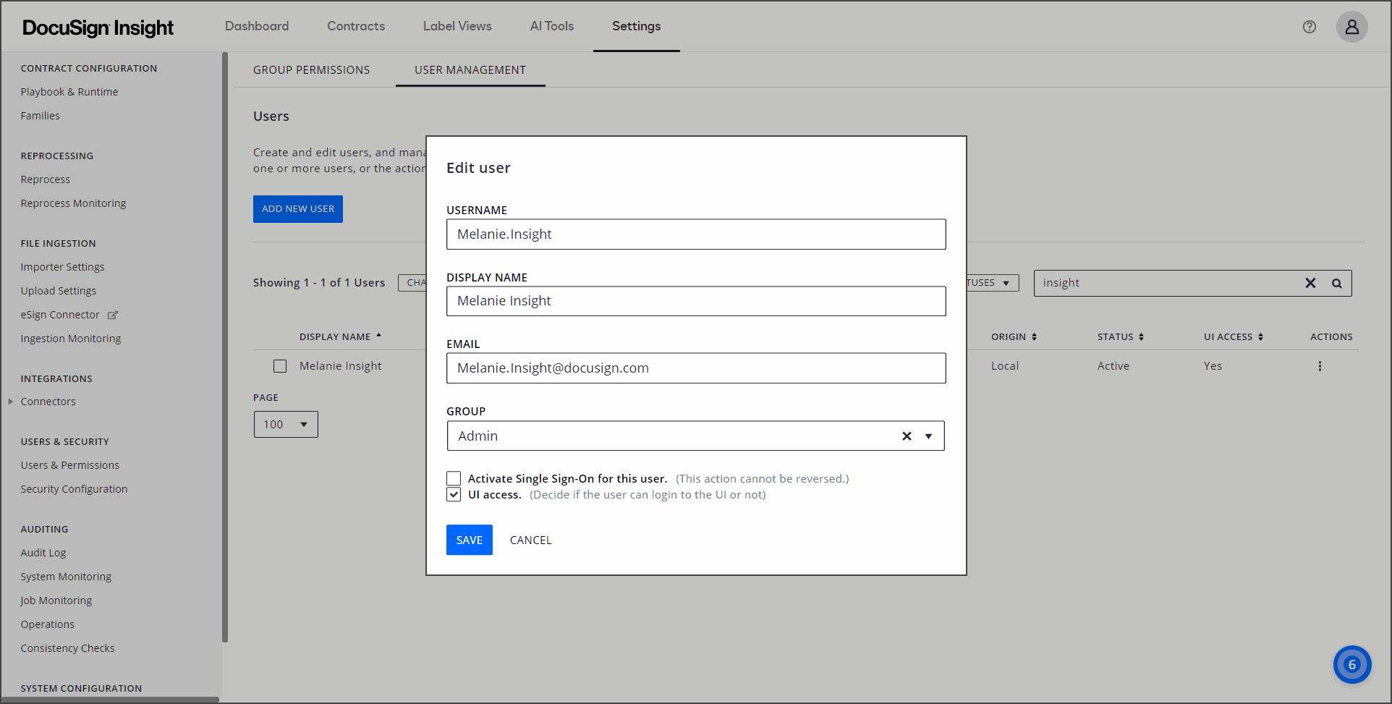
Task: Select the User Management tab
Action: [x=470, y=70]
